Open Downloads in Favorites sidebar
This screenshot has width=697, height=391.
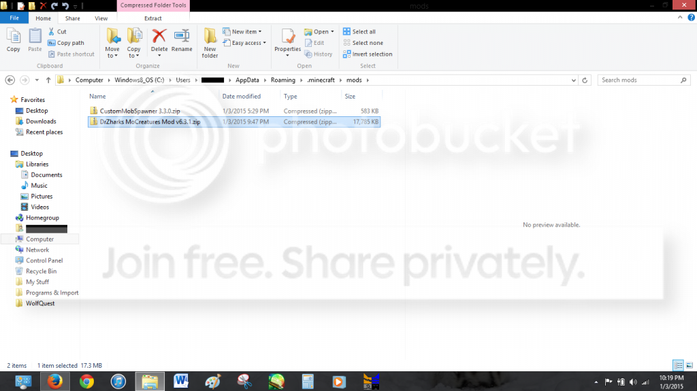click(x=41, y=121)
